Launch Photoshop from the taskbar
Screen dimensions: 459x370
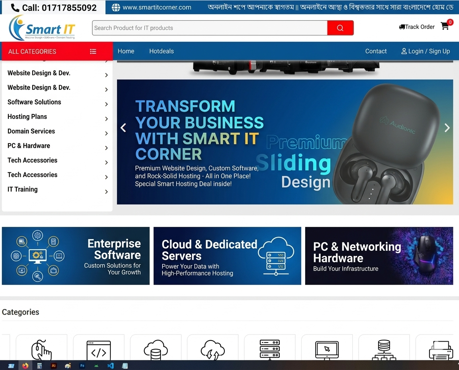pyautogui.click(x=82, y=366)
